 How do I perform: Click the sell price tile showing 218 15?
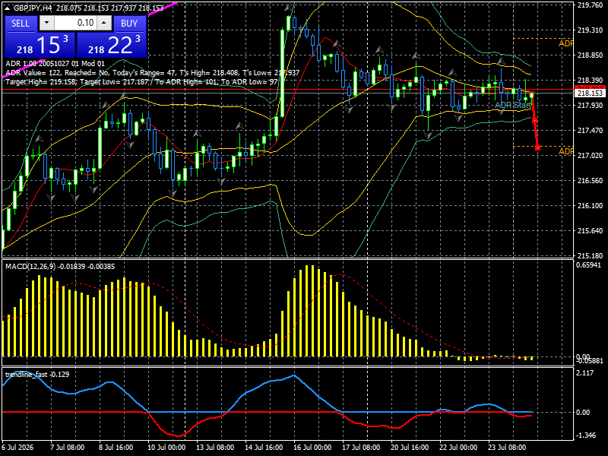pyautogui.click(x=40, y=45)
